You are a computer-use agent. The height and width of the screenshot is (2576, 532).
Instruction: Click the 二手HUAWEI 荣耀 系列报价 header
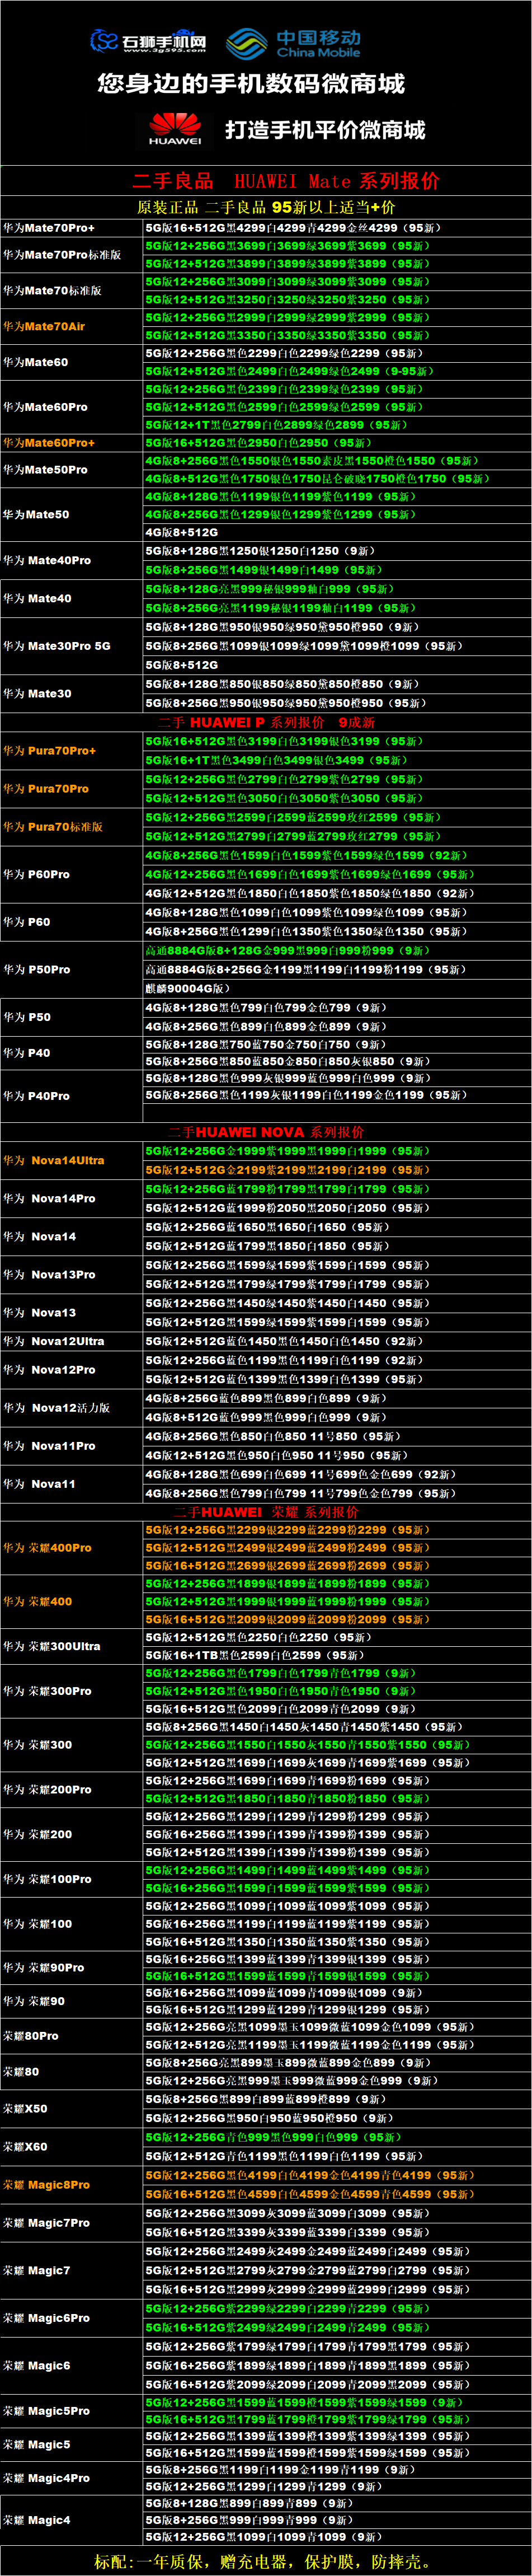tap(266, 1512)
